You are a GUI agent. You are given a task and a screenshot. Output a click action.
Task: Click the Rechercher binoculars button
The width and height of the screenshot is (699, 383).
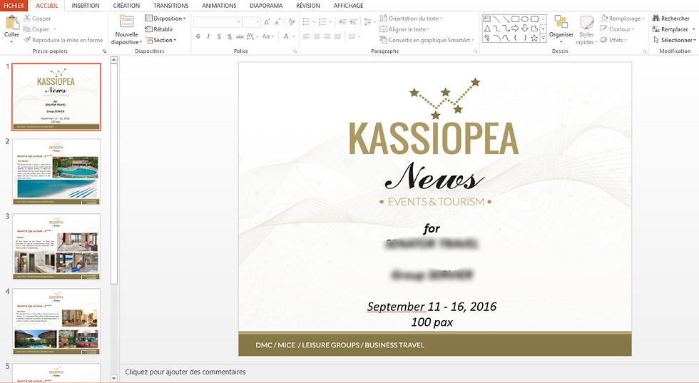[671, 19]
